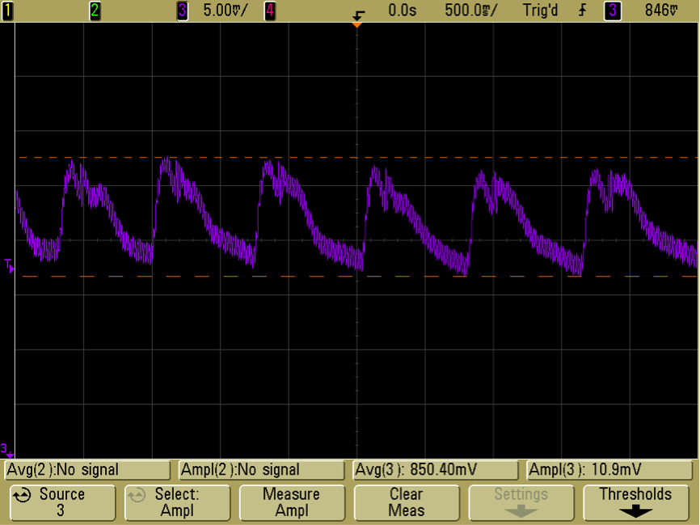The image size is (700, 525).
Task: Click the upper orange dashed cursor line
Action: coord(357,158)
